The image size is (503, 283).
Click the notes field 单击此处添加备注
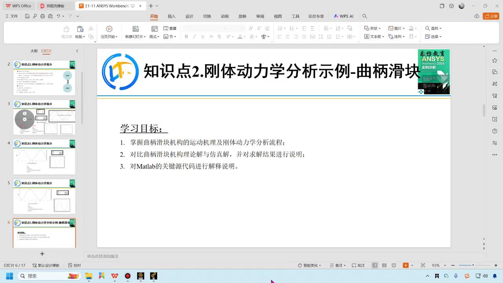103,256
